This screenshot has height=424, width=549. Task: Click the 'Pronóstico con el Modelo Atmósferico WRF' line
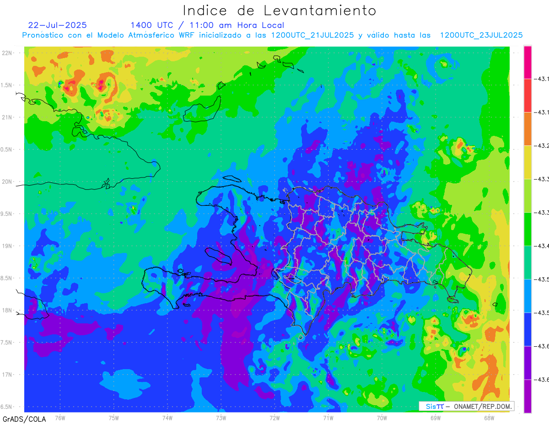tap(272, 35)
